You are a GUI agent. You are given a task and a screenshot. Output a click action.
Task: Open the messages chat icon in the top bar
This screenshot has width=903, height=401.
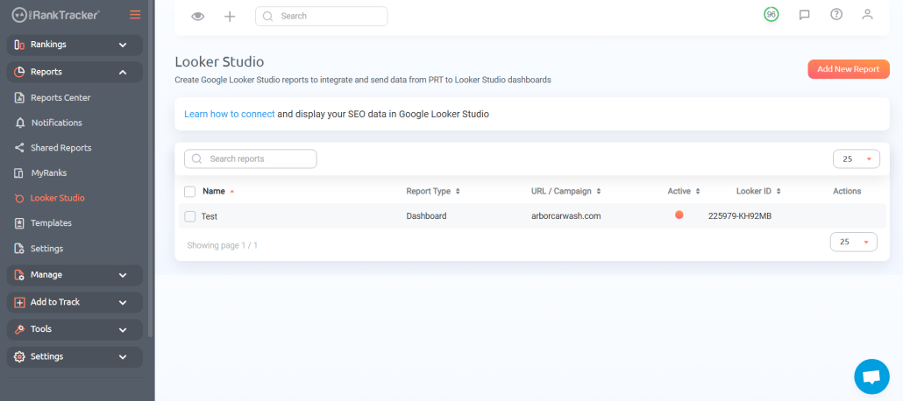[805, 15]
